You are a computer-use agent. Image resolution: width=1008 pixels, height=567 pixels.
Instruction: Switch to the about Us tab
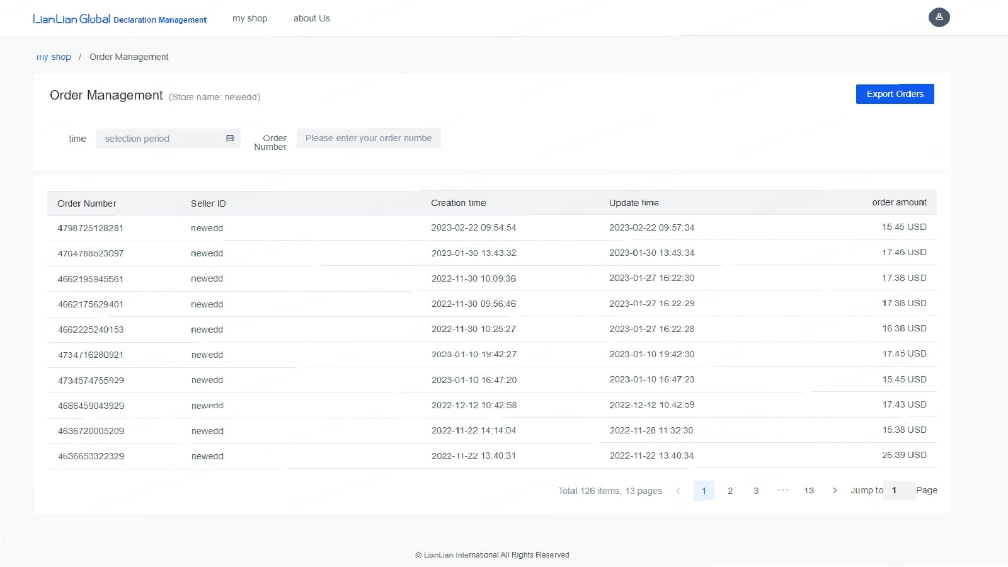click(311, 18)
